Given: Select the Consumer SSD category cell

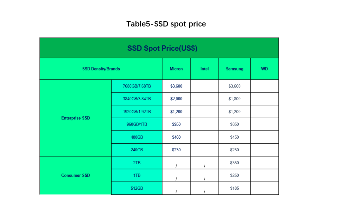Looking at the screenshot, I should [x=76, y=176].
